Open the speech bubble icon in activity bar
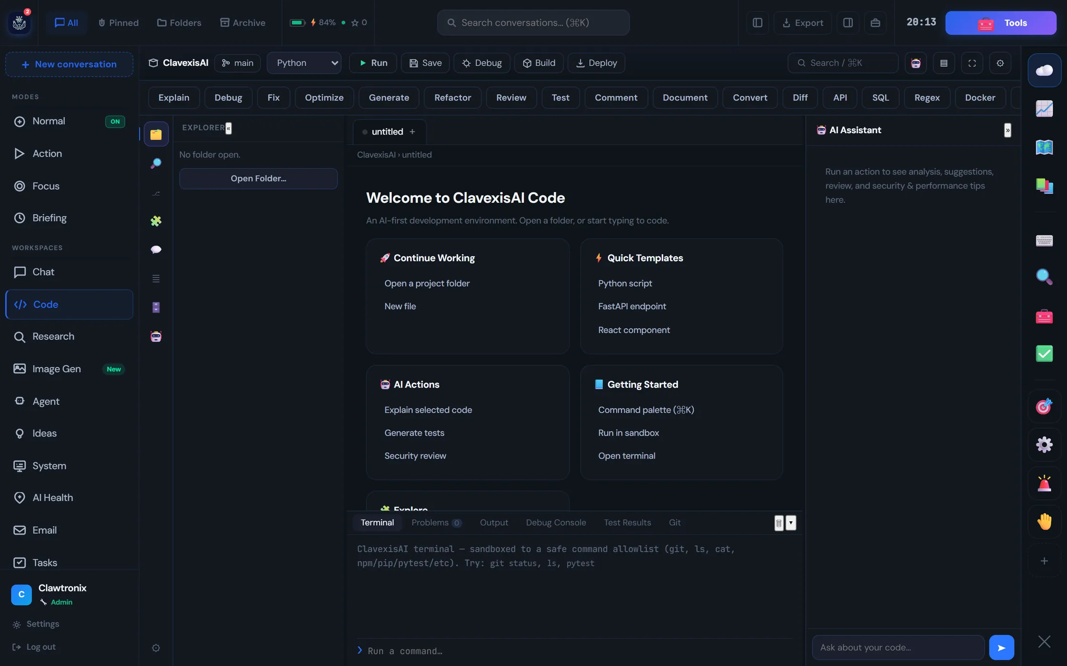The height and width of the screenshot is (666, 1067). click(x=156, y=250)
